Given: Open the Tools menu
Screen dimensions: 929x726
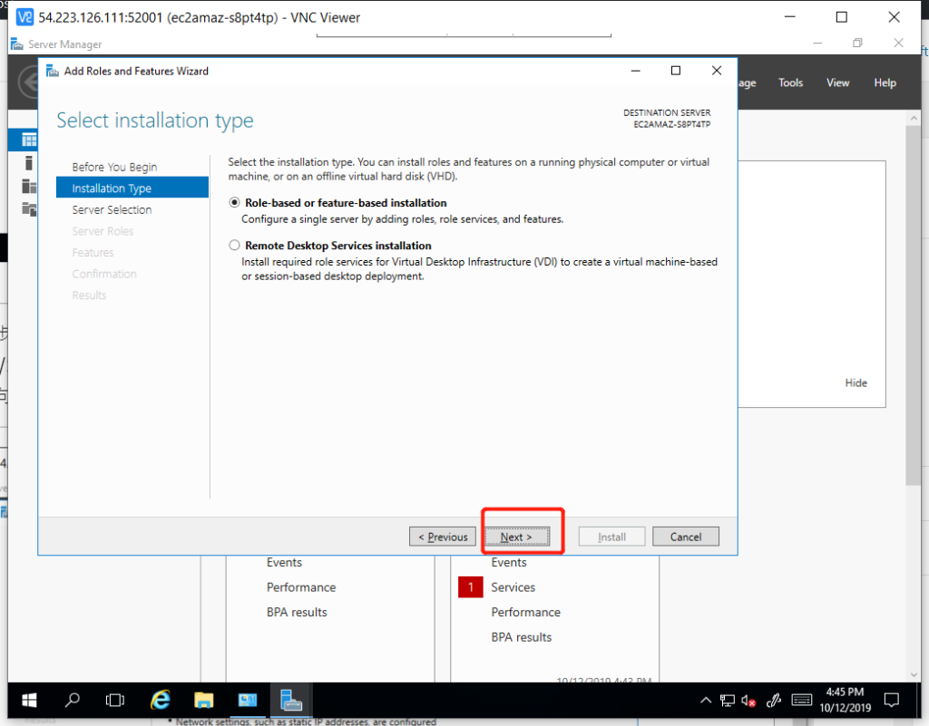Looking at the screenshot, I should (790, 82).
